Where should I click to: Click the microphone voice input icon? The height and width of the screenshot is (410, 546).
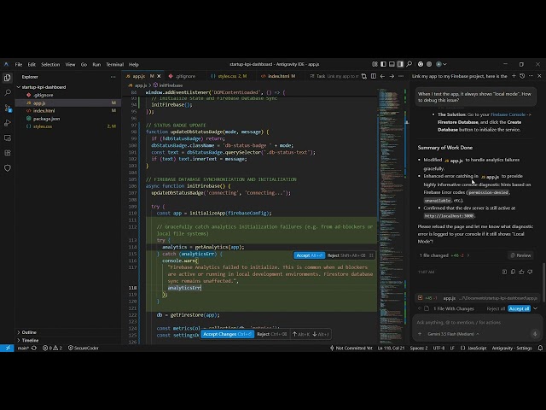[x=535, y=334]
